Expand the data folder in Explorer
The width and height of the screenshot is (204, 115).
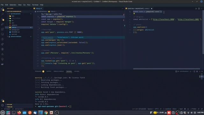[13, 16]
